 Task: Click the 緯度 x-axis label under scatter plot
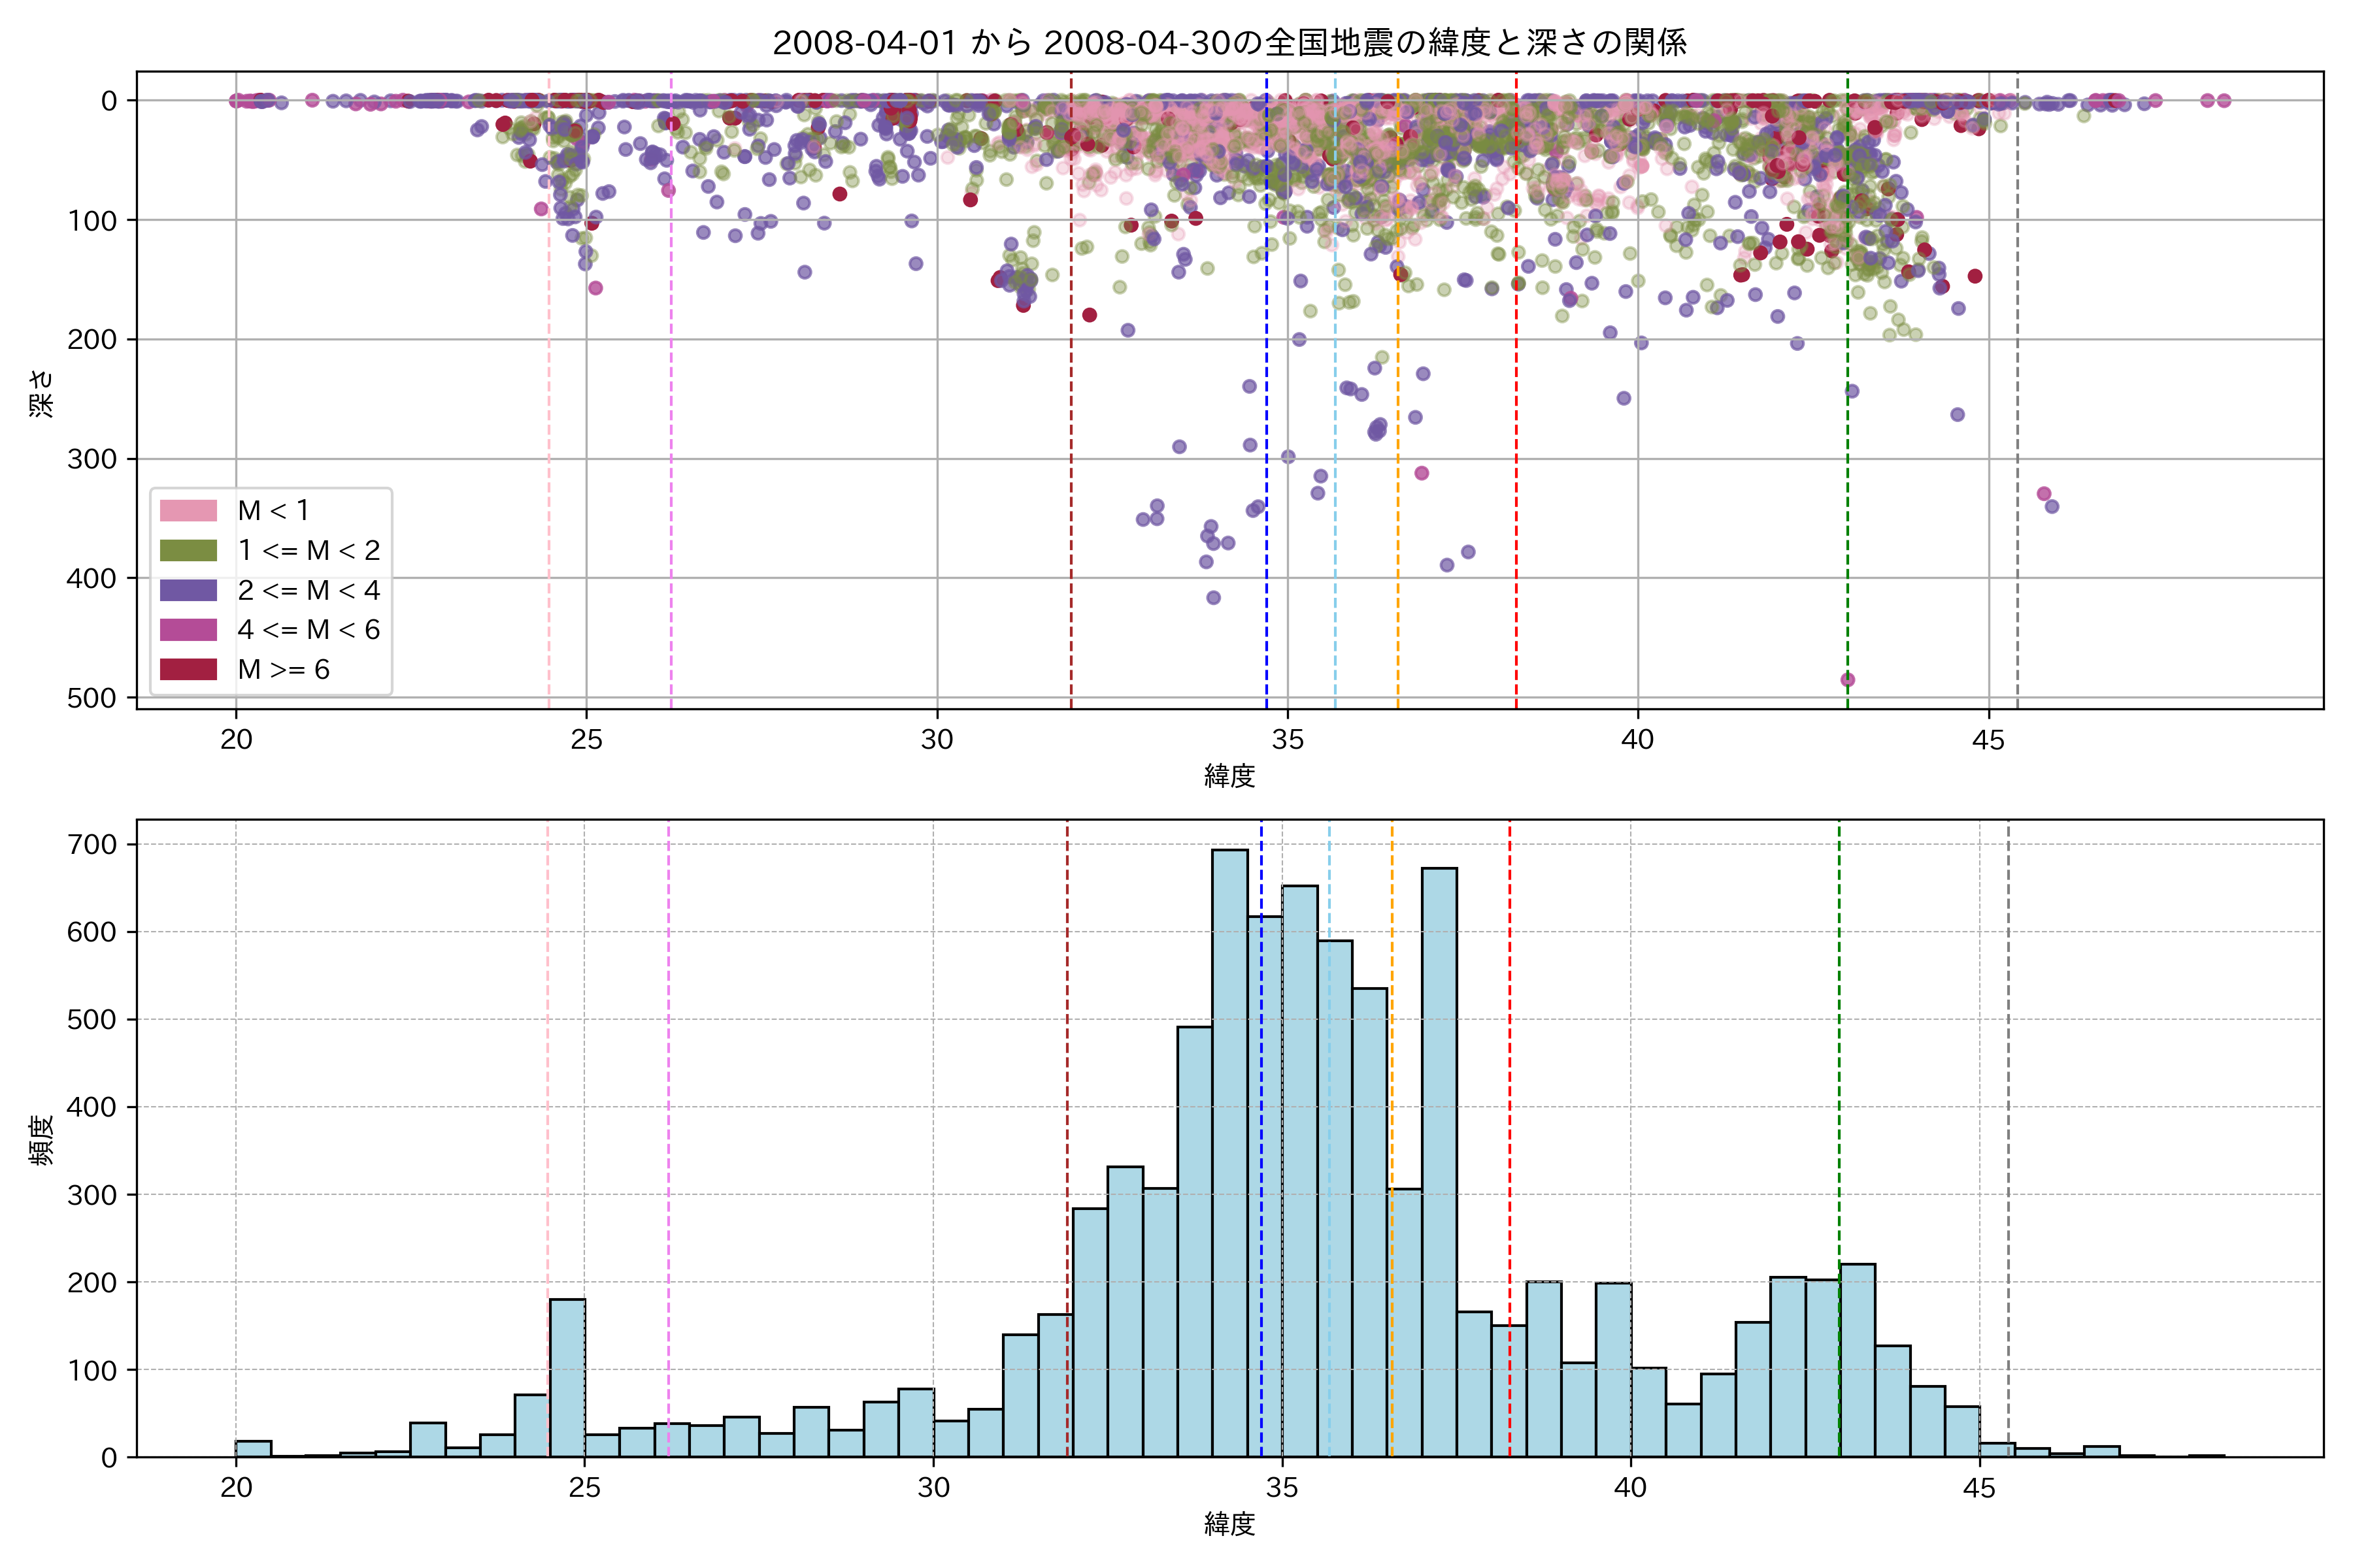click(x=1229, y=776)
